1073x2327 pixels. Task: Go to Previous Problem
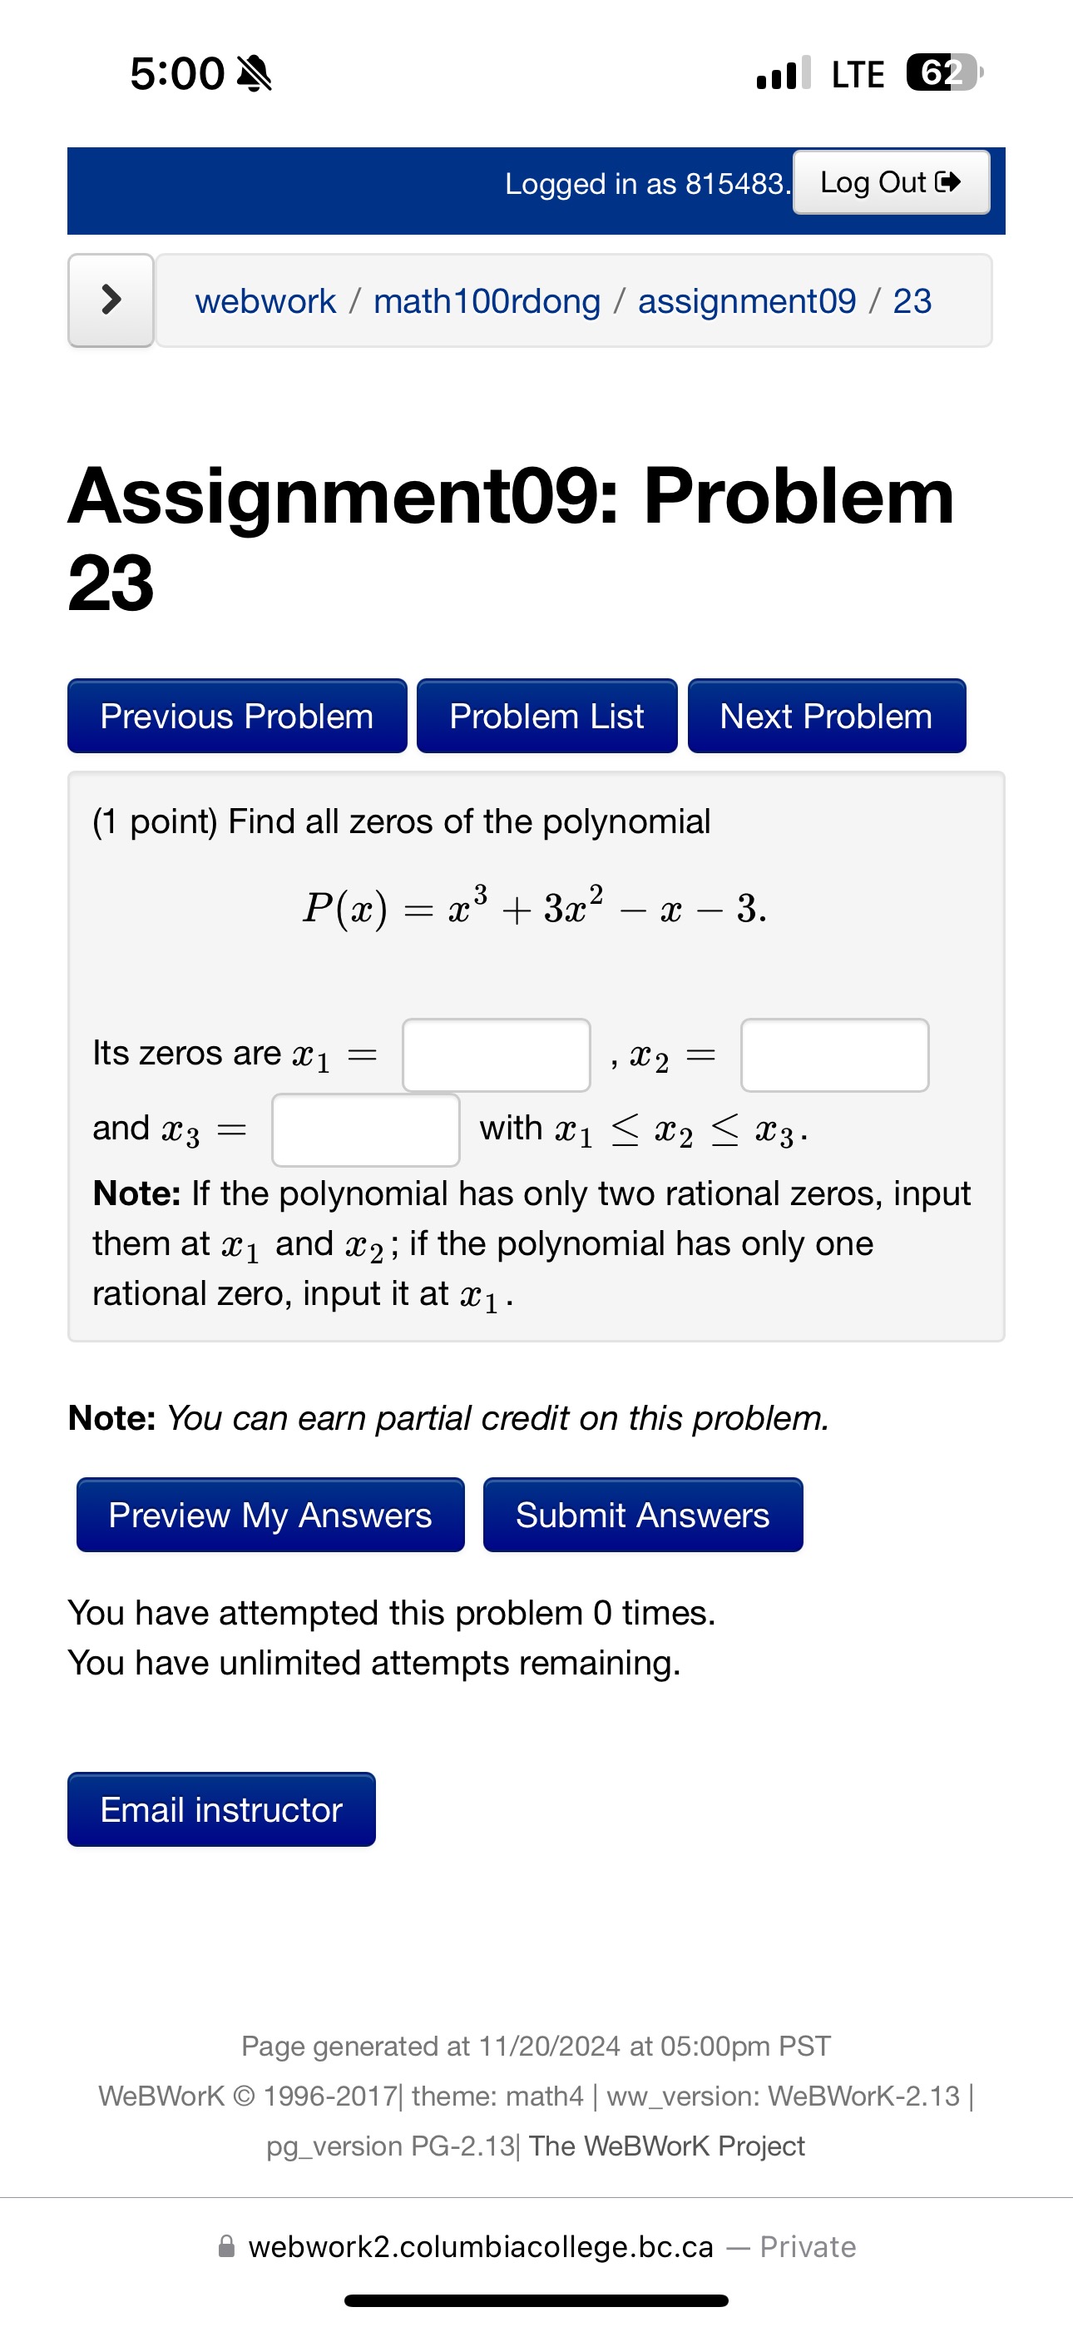(x=236, y=716)
